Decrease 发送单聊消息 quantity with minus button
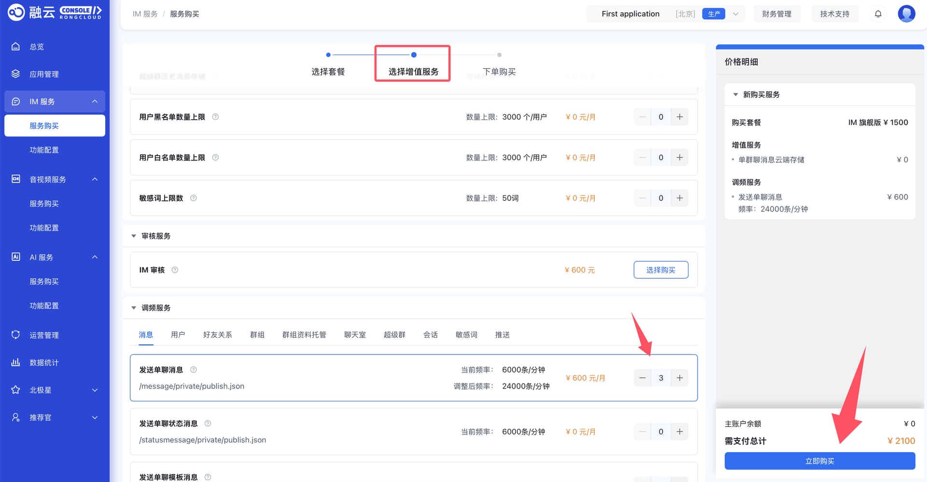927x482 pixels. pos(642,378)
